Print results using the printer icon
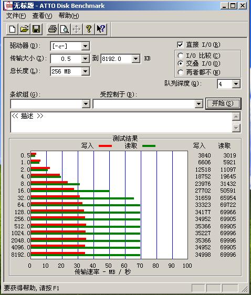This screenshot has height=295, width=251. (53, 29)
